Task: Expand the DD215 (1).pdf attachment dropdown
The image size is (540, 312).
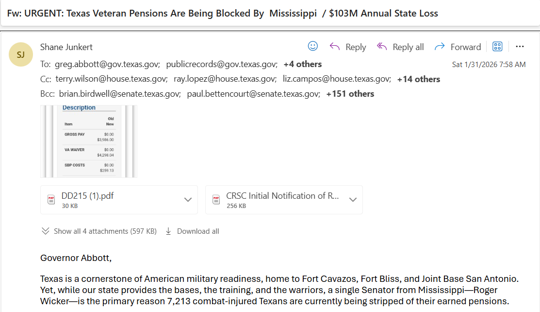Action: 188,199
